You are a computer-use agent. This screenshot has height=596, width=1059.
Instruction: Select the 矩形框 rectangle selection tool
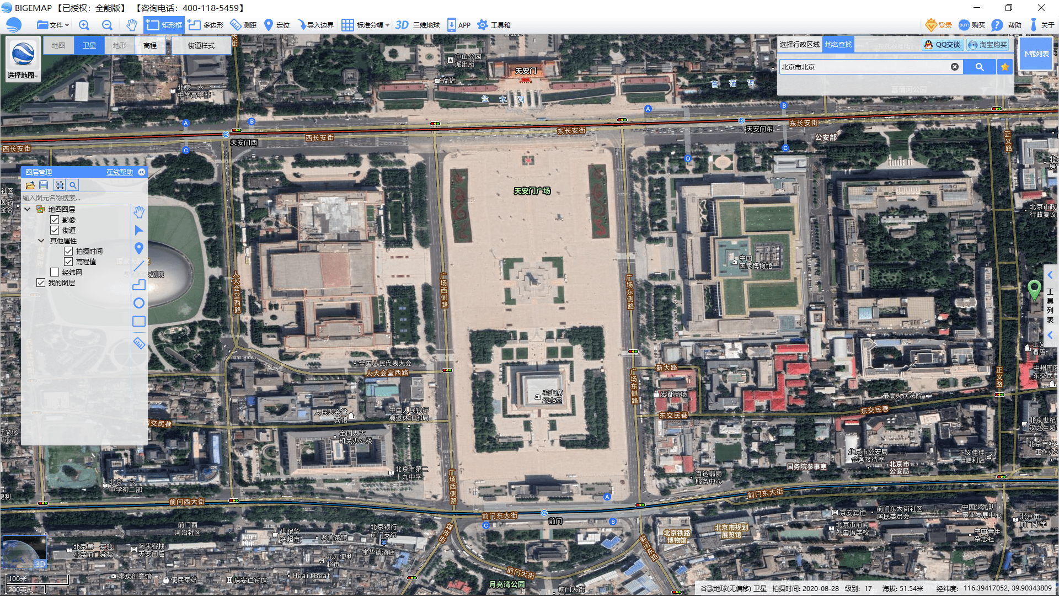point(164,25)
